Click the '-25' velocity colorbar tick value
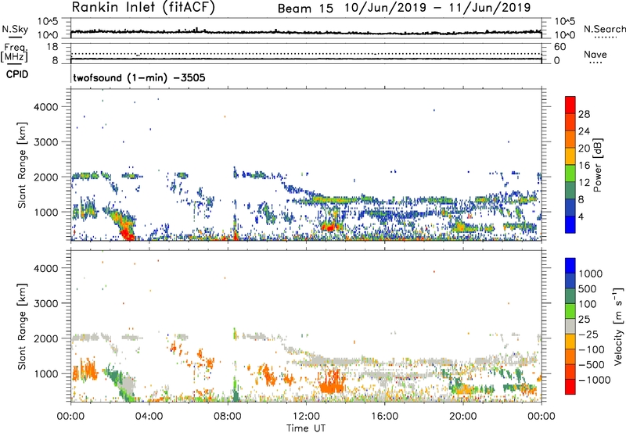 click(590, 335)
